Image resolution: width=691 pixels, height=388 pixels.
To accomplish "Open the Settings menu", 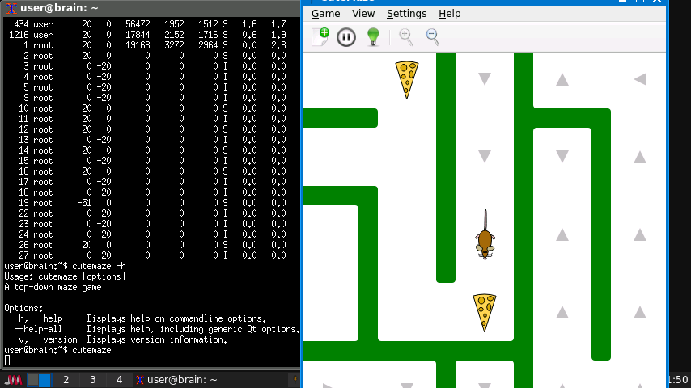I will point(406,14).
